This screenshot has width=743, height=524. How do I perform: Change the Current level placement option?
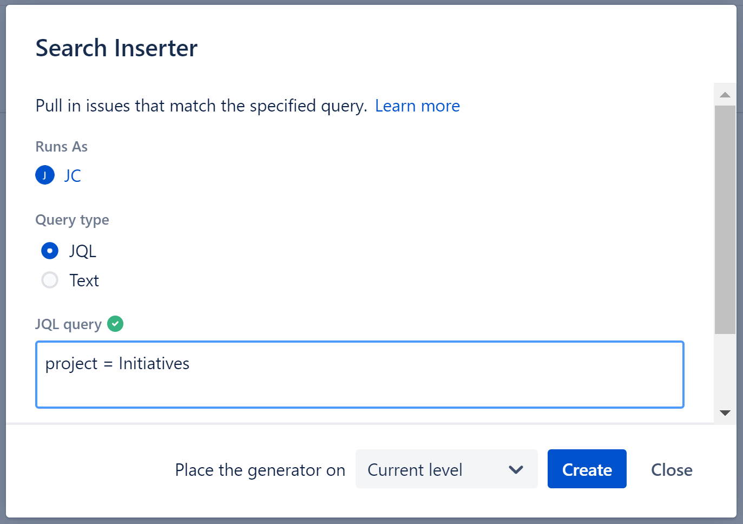tap(446, 469)
